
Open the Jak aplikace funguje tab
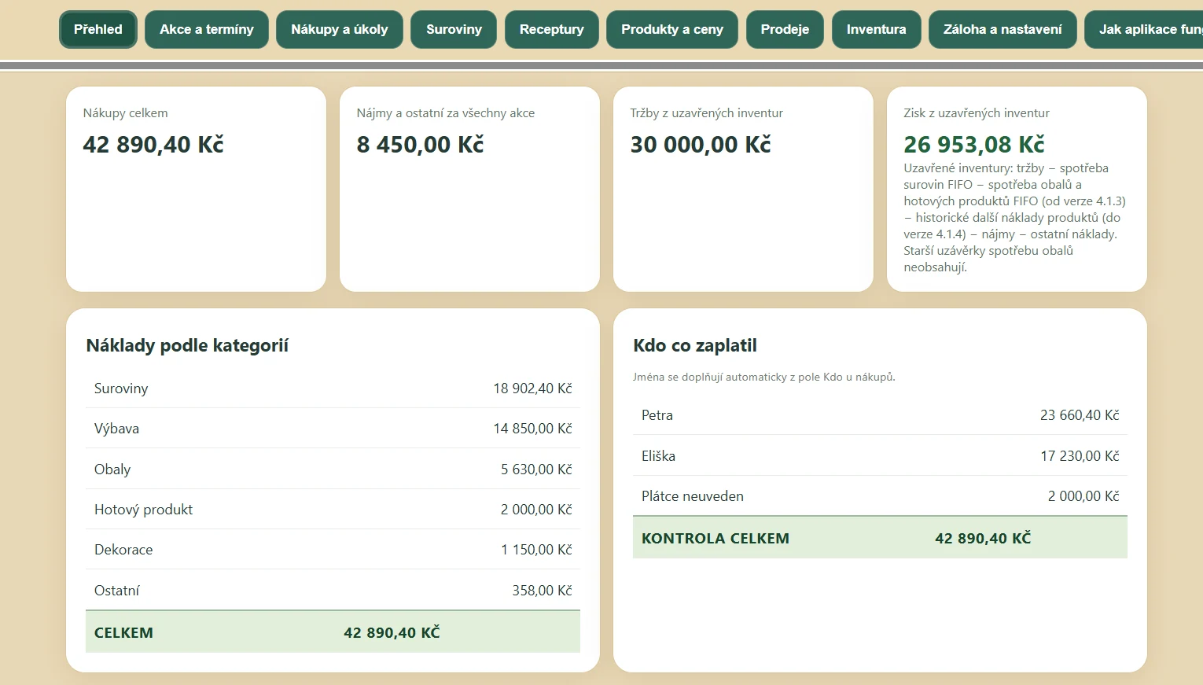(1144, 30)
